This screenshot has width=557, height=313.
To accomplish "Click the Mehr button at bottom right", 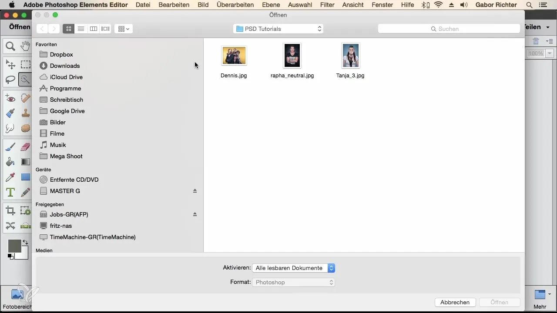I will [540, 299].
